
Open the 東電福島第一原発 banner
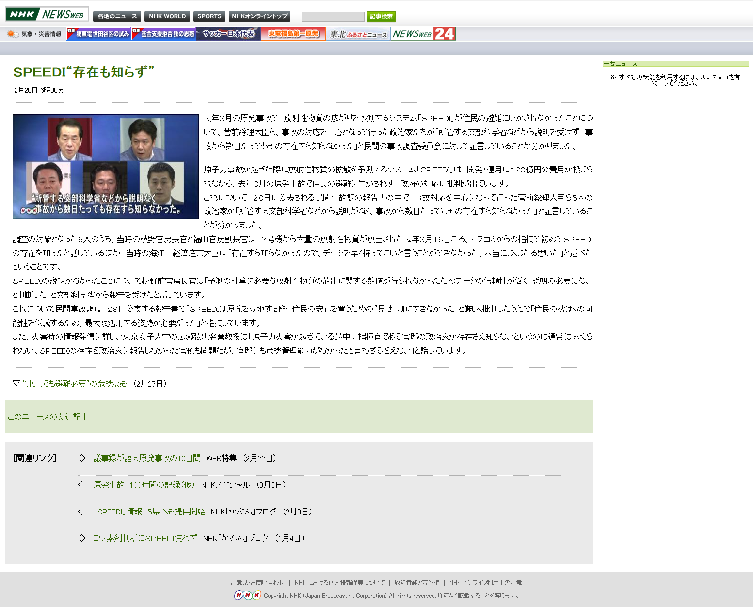[293, 34]
